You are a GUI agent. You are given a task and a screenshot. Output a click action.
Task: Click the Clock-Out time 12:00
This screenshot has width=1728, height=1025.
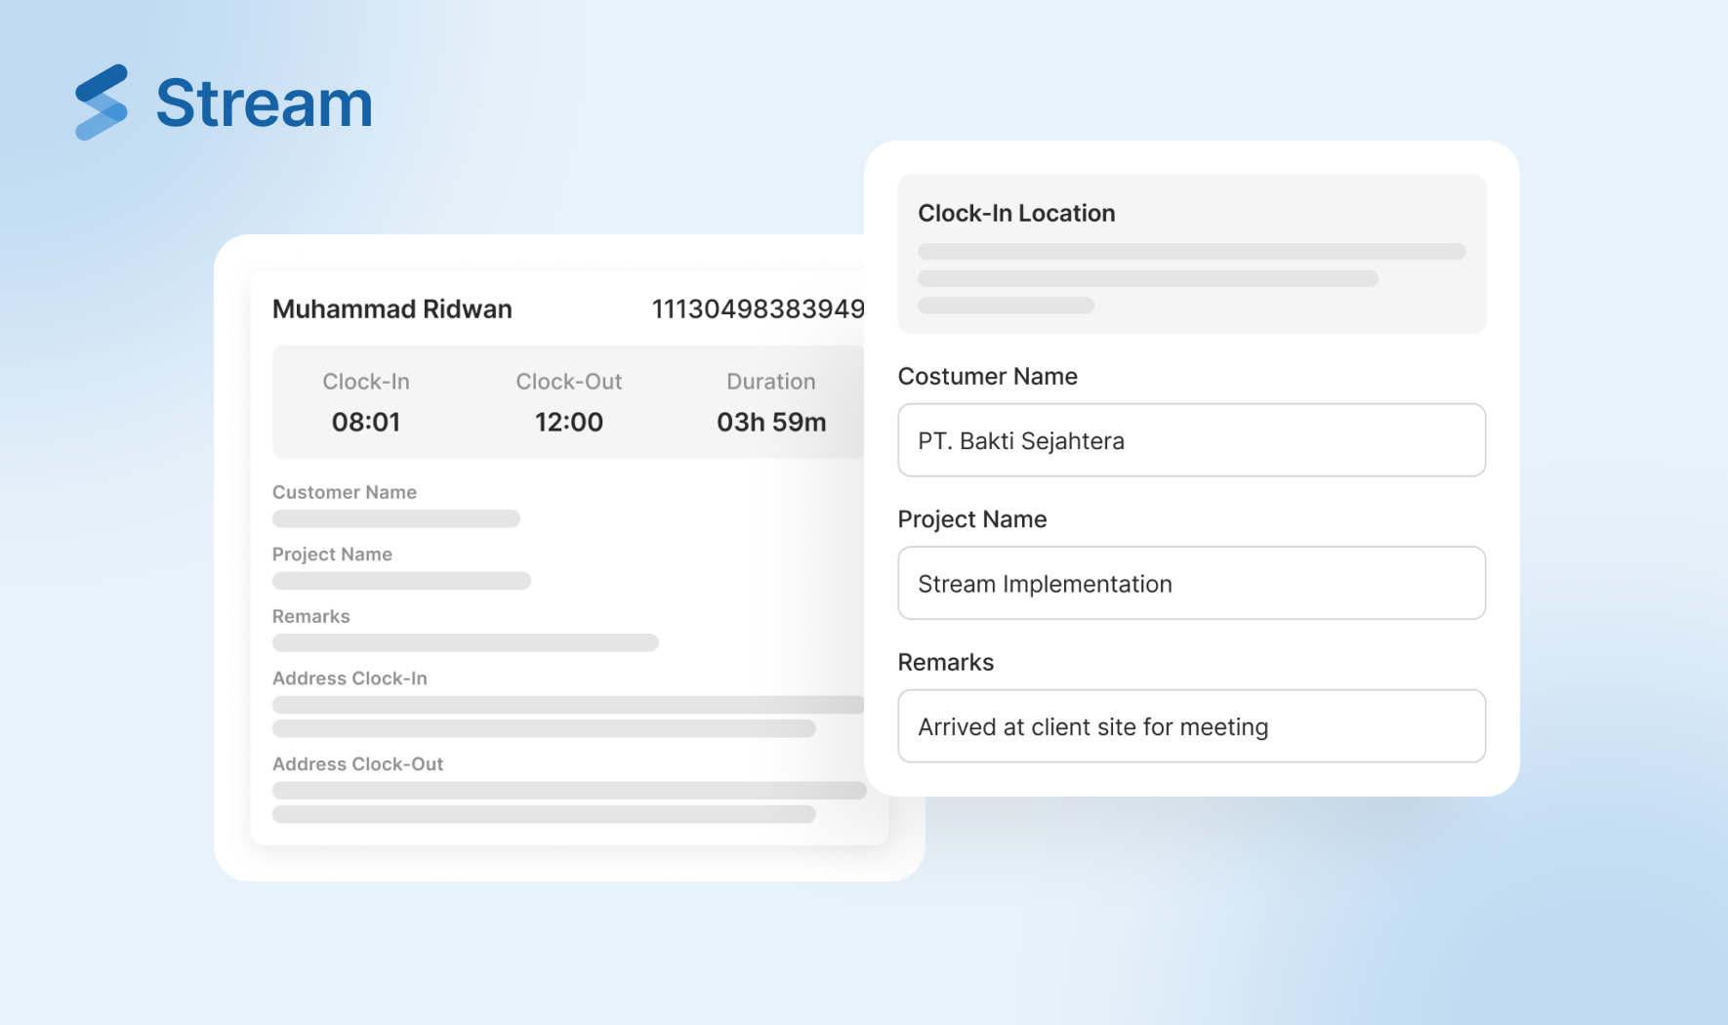click(568, 422)
